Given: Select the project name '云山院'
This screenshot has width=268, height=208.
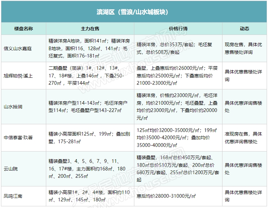Looking at the screenshot, I should pos(11,169).
